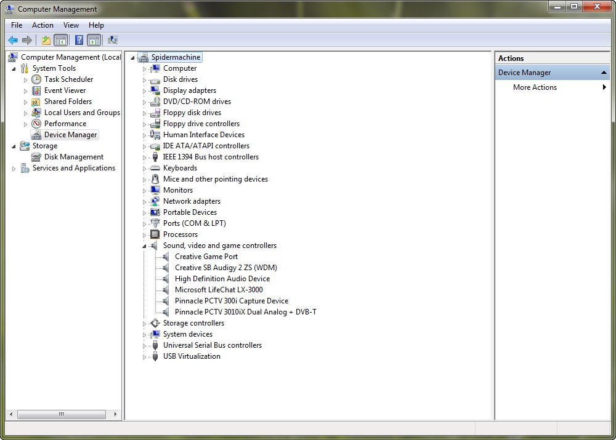Select Device Manager in the console tree
Image resolution: width=616 pixels, height=440 pixels.
point(70,135)
